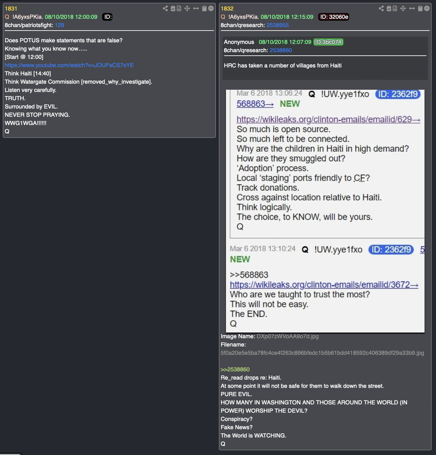Click the share icon on post 1832
The width and height of the screenshot is (436, 455).
point(381,8)
